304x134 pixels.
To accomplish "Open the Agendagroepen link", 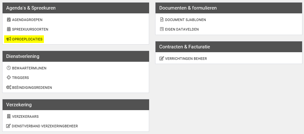I will click(27, 20).
